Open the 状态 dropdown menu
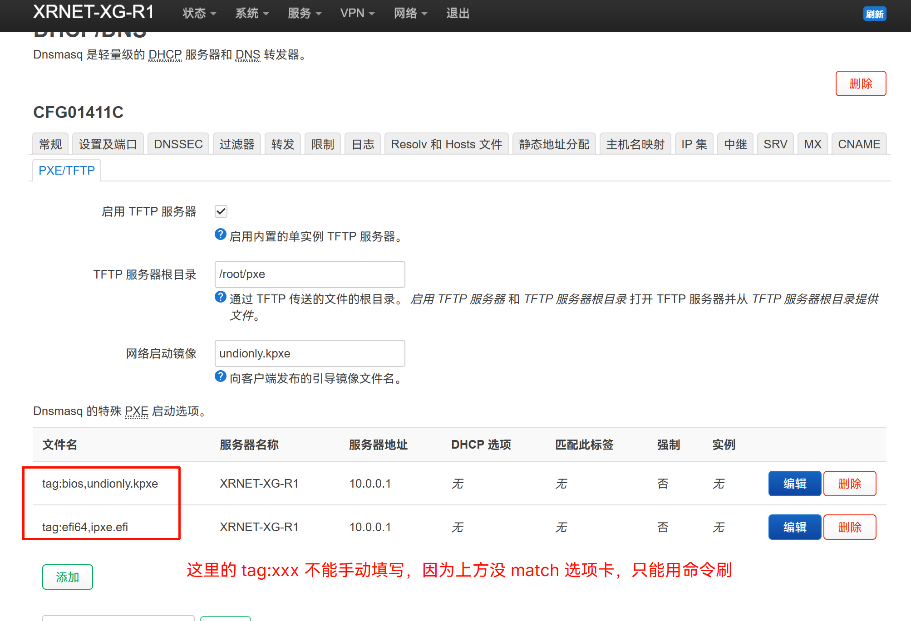The image size is (911, 621). coord(199,14)
